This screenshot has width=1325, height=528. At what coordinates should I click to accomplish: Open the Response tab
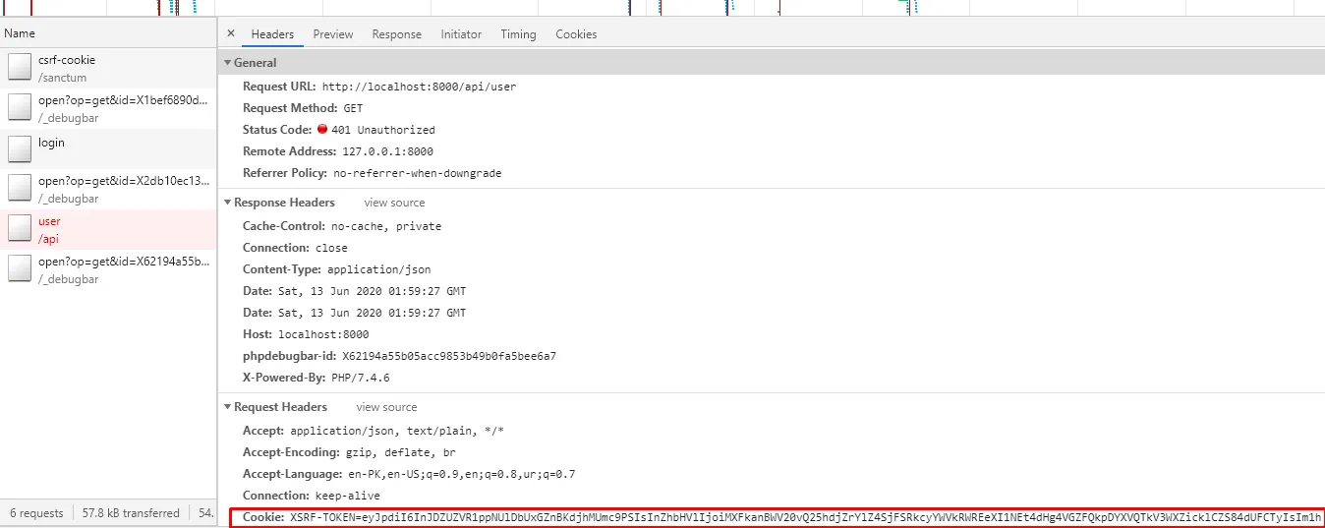click(397, 34)
